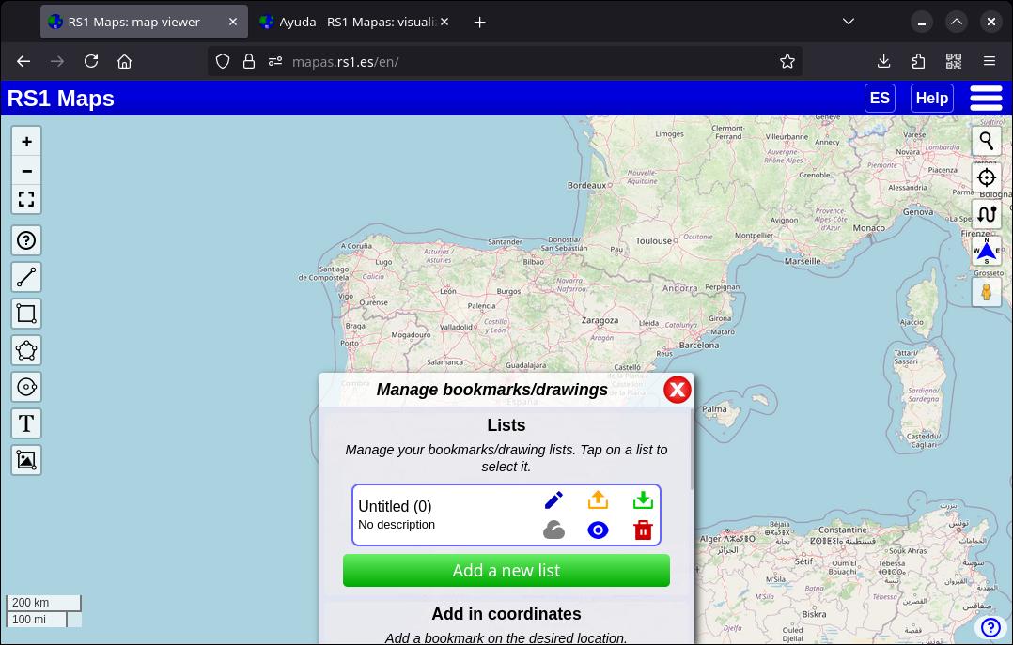This screenshot has height=645, width=1013.
Task: Open browser extensions menu
Action: click(918, 61)
